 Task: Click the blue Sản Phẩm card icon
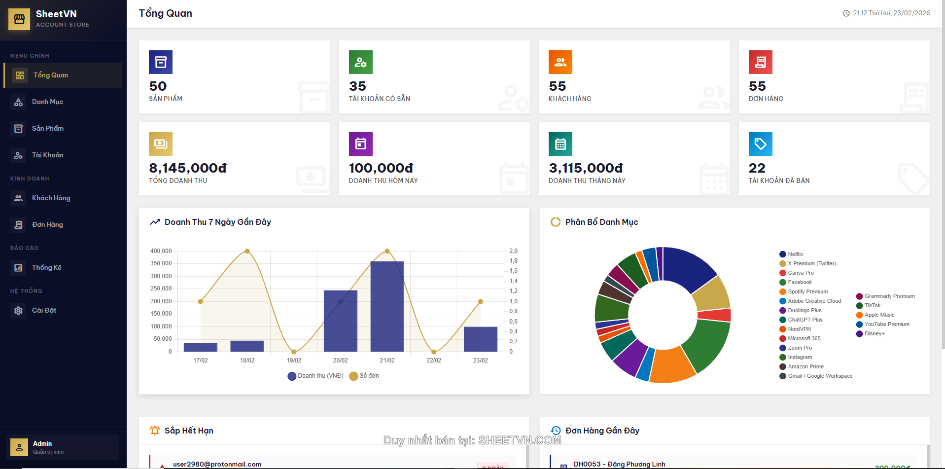pyautogui.click(x=161, y=62)
